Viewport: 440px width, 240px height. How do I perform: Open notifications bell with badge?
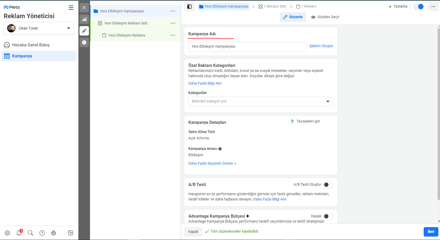coord(19,233)
